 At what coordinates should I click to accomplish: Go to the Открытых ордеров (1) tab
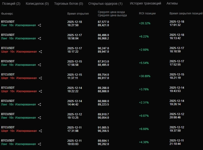[x=105, y=4]
